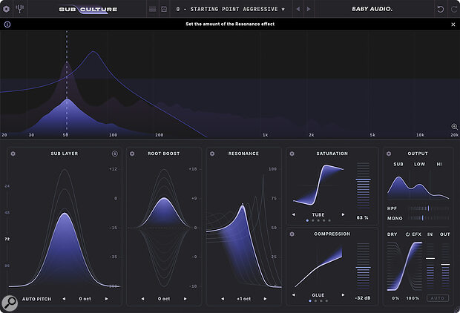Screen dimensions: 460x313
Task: Select the last compression type dot
Action: [326, 300]
